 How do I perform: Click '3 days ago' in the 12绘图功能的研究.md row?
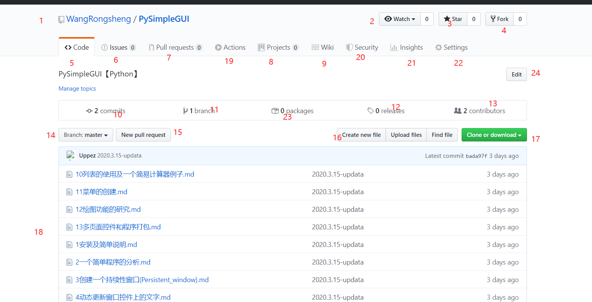coord(503,209)
